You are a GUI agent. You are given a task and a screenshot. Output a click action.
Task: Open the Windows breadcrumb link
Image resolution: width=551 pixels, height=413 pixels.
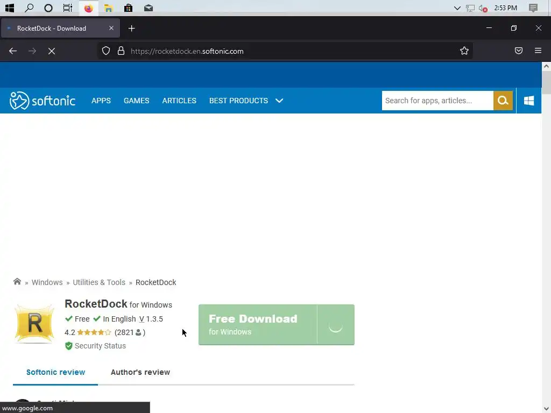click(47, 282)
